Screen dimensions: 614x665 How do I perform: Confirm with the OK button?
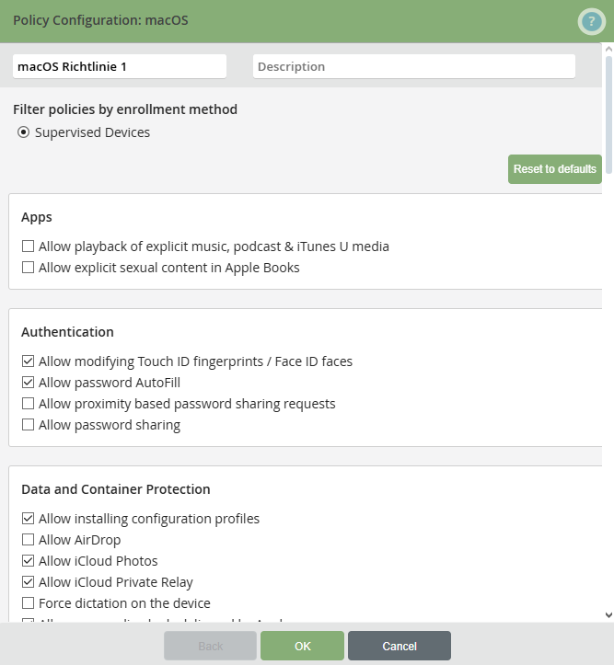pyautogui.click(x=302, y=646)
